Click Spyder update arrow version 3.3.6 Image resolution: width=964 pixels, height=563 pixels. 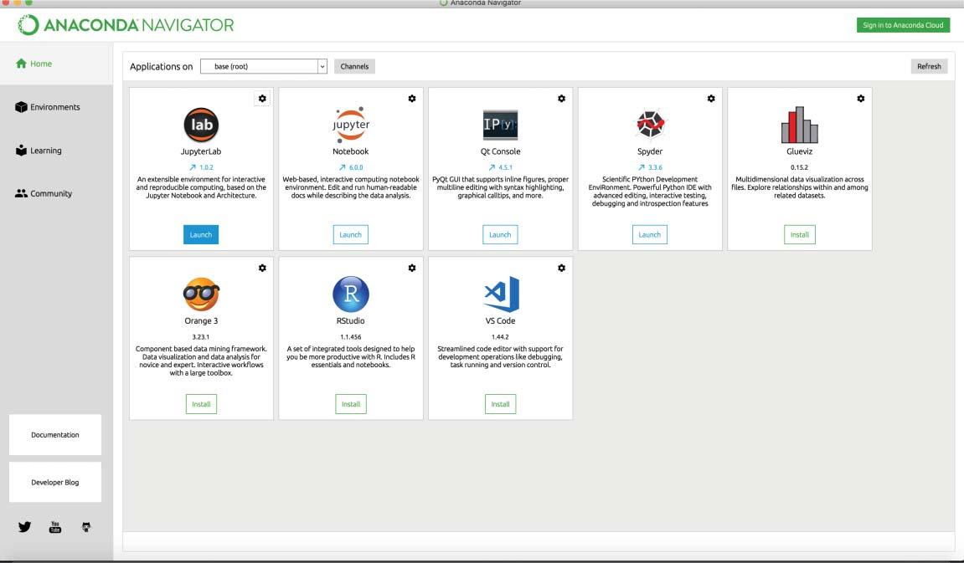(650, 167)
